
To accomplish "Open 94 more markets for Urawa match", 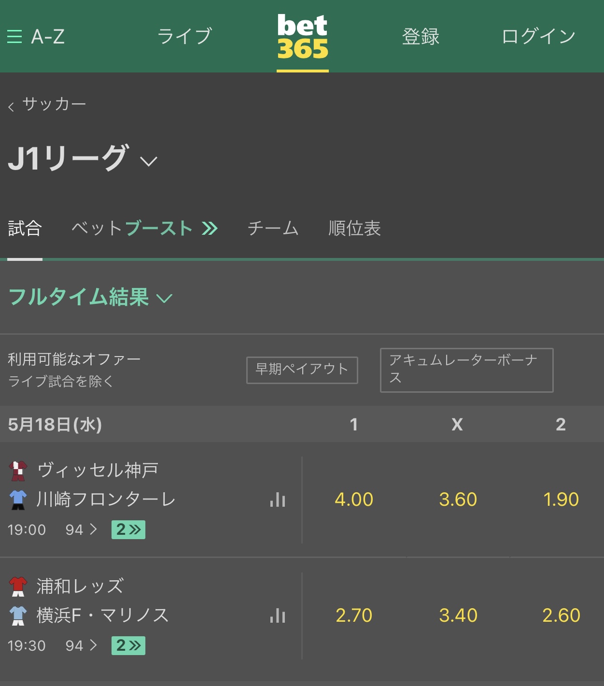I will pos(81,646).
